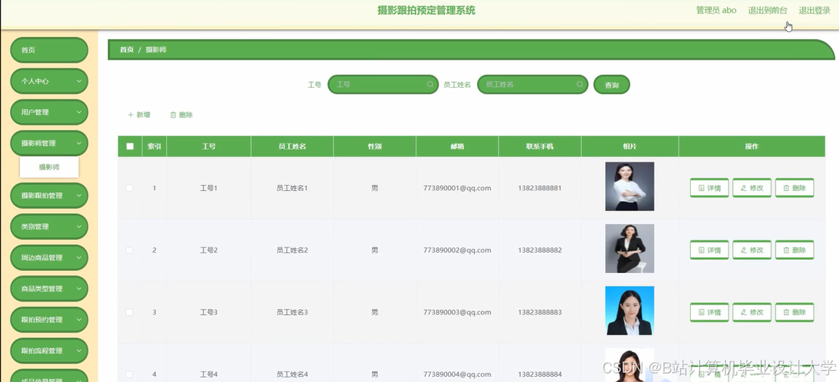Viewport: 839px width, 382px height.
Task: Click the page title 摄影跟拍预定管理系统
Action: pos(426,11)
